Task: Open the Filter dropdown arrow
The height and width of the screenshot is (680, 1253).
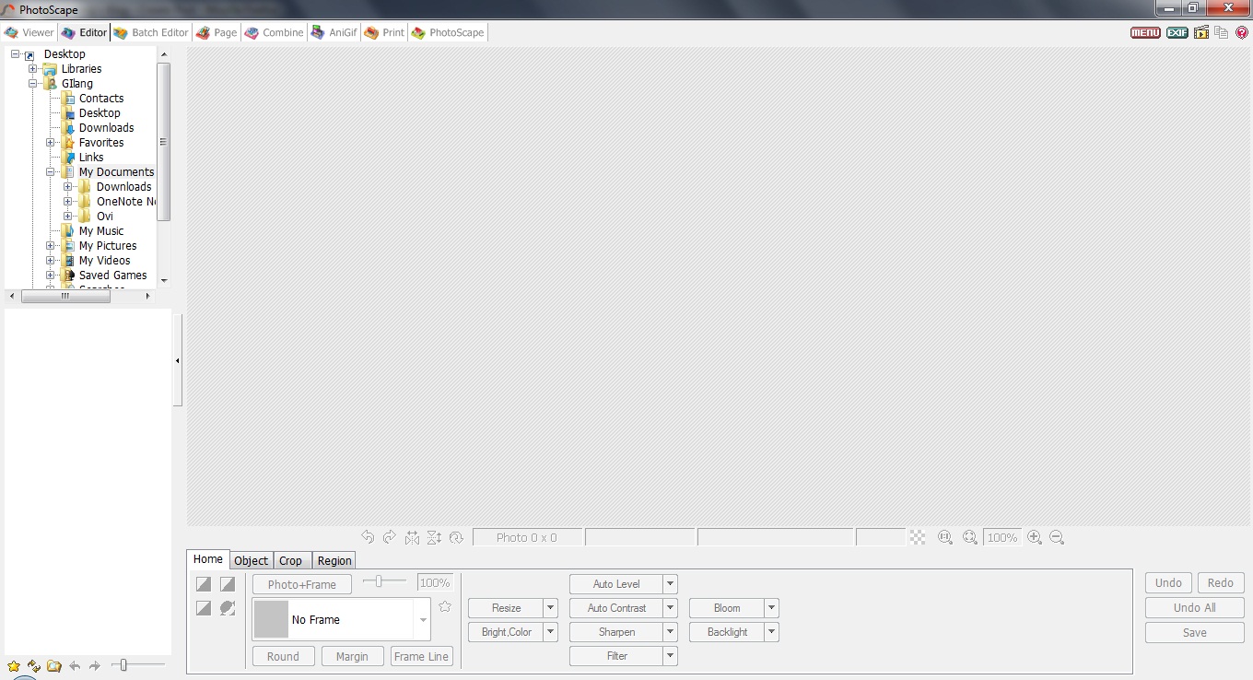Action: pyautogui.click(x=671, y=656)
